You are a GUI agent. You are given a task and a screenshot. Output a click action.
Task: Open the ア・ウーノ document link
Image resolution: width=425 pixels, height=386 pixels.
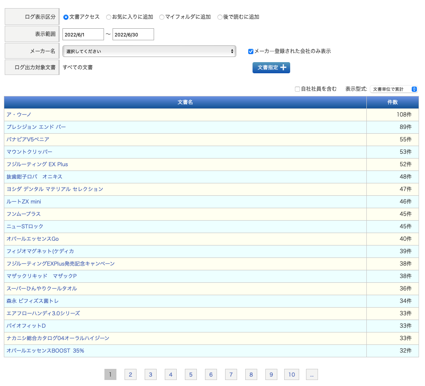[19, 115]
